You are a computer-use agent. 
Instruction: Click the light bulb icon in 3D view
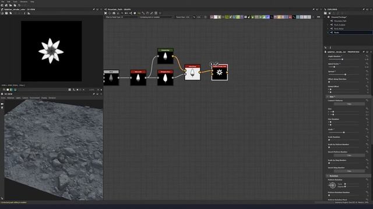point(2,108)
